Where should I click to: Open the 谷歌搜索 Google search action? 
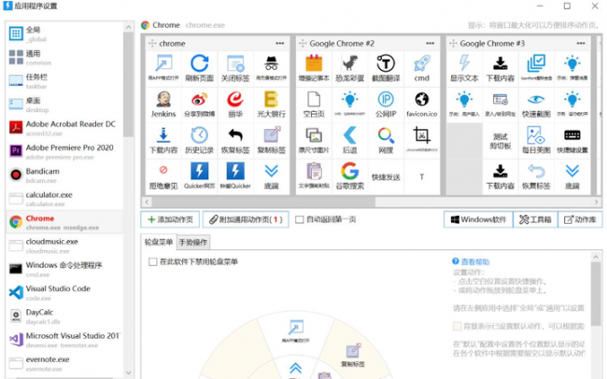[x=350, y=175]
